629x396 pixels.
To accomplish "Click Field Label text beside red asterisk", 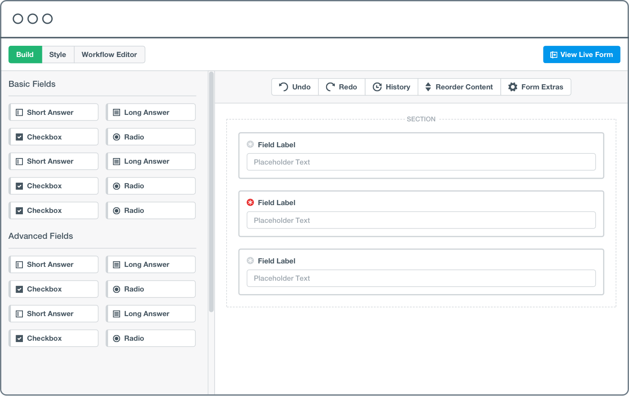I will tap(276, 203).
